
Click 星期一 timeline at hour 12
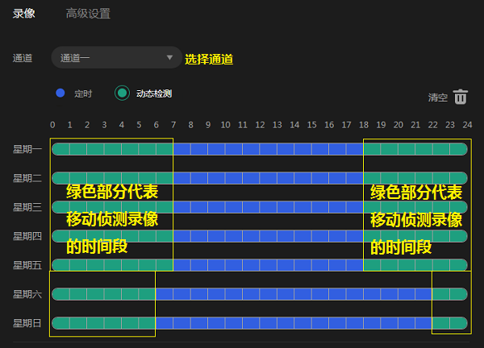(x=268, y=148)
